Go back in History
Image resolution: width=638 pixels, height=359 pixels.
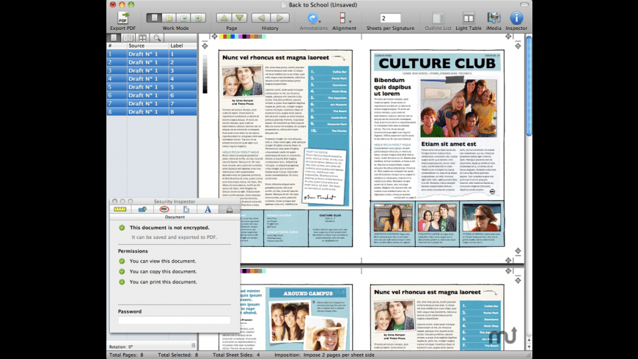[261, 18]
